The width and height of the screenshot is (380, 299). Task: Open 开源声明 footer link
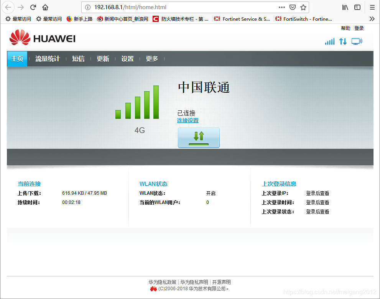tap(222, 282)
